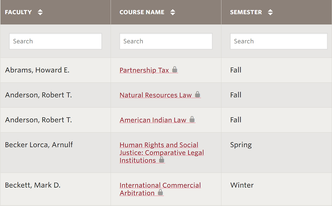Sort table by Faculty column arrows
Screen dimensions: 332x206
[40, 12]
